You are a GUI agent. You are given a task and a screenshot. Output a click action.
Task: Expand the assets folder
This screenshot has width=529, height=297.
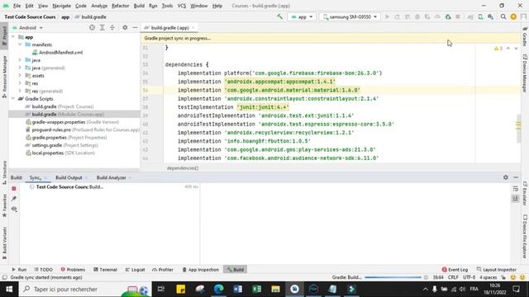(x=20, y=75)
